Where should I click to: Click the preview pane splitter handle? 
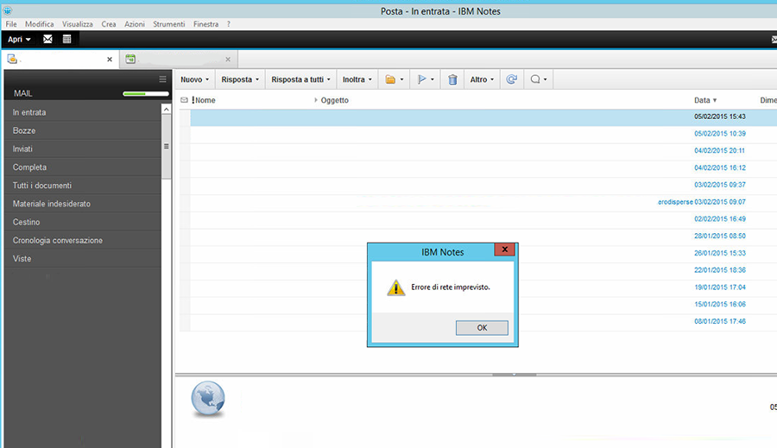click(514, 375)
